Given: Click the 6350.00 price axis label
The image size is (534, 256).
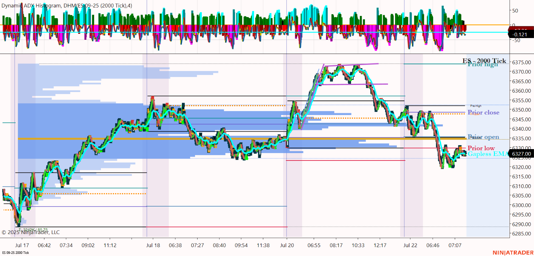Looking at the screenshot, I should click(x=521, y=110).
